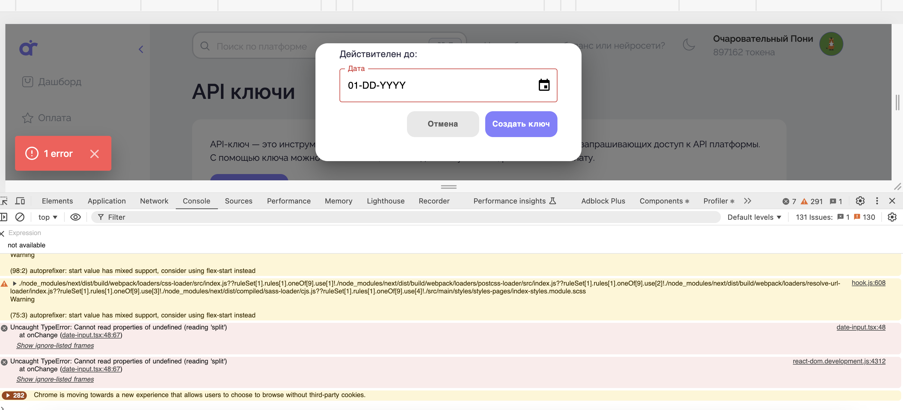Open the DevTools three-dot menu
This screenshot has width=903, height=410.
coord(877,201)
